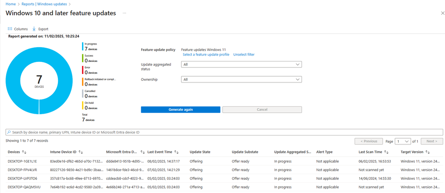Click Intune ID starting 83ed0e16

tap(76, 161)
